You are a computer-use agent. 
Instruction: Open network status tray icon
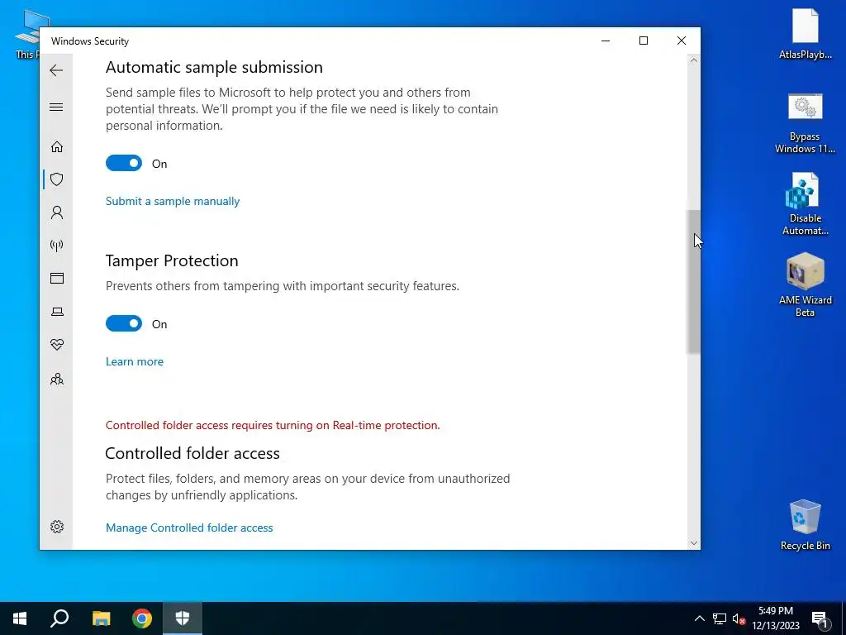pos(720,618)
